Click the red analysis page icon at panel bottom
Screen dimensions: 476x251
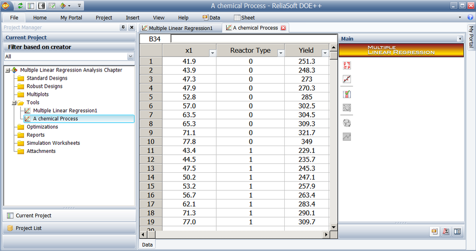click(446, 232)
